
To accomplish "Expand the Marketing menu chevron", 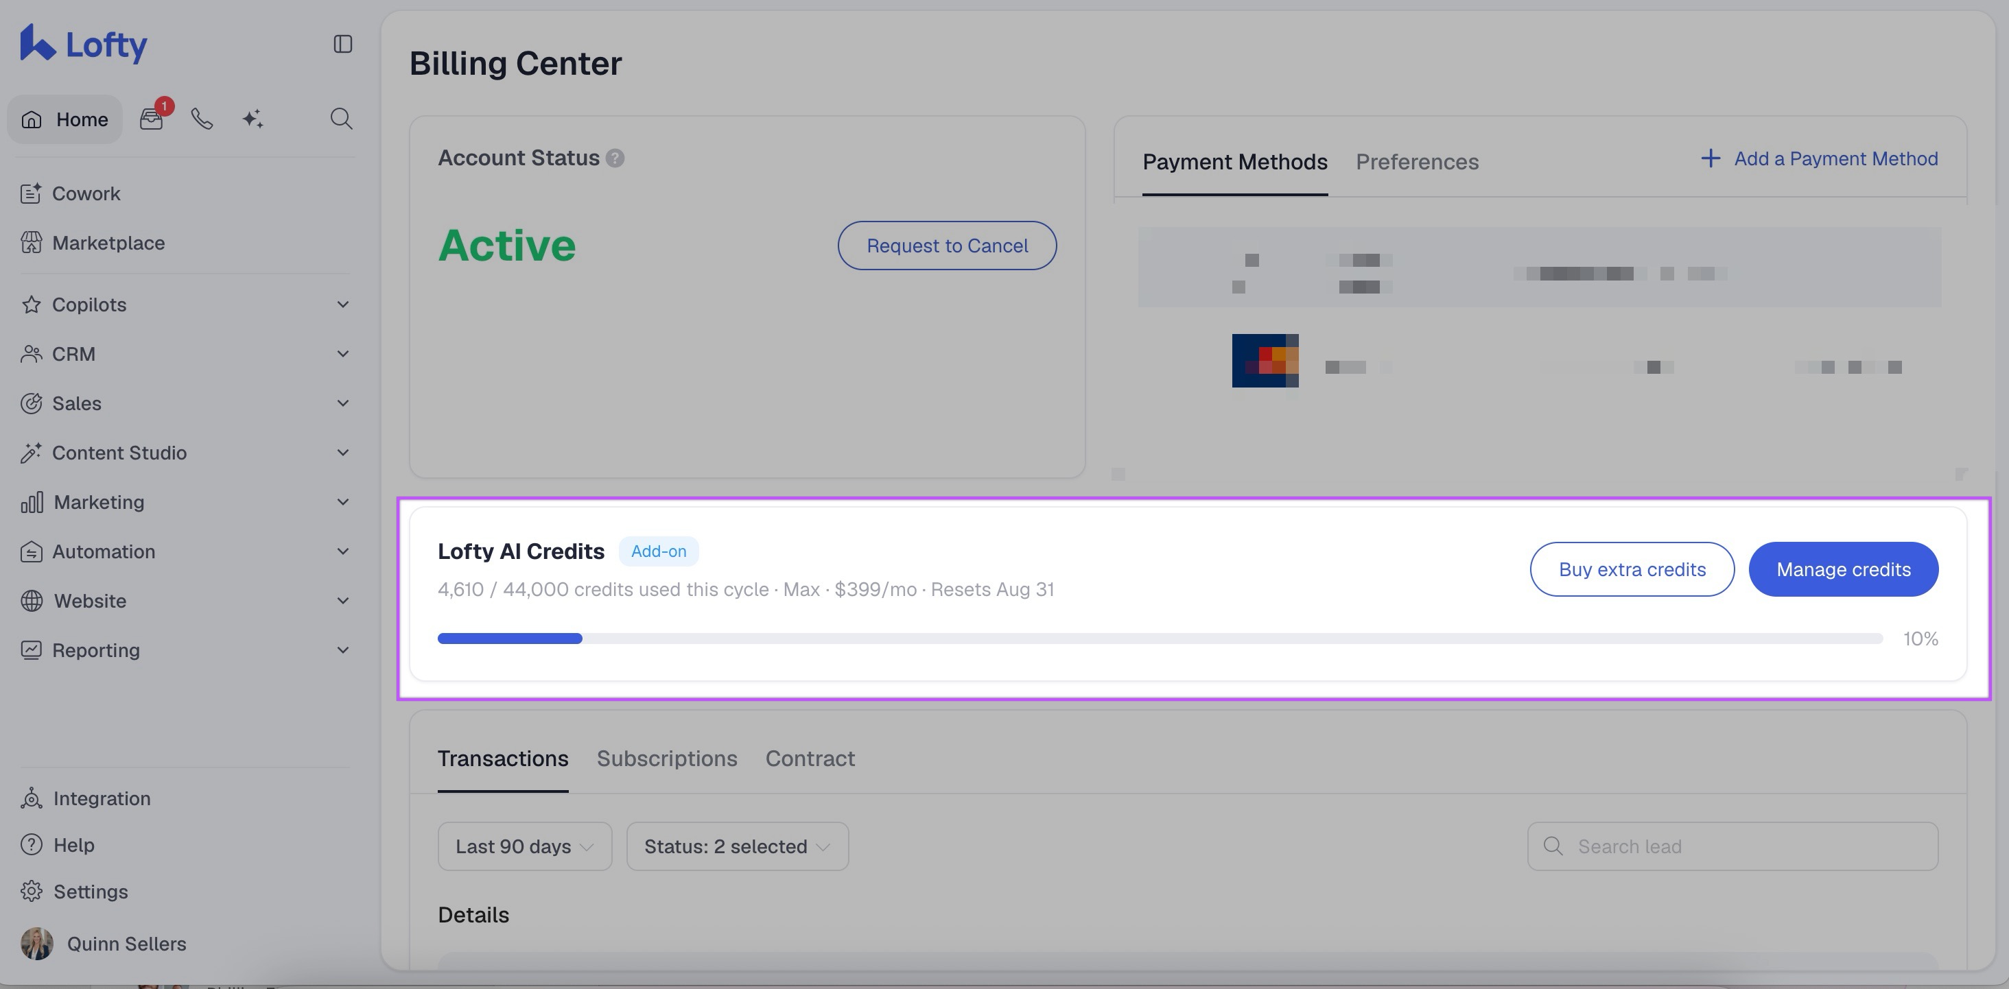I will [343, 502].
